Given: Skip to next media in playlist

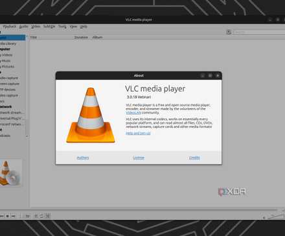Looking at the screenshot, I should [14, 216].
